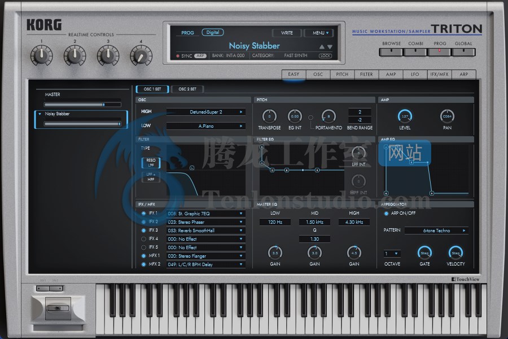Click the joystick controller

[x=58, y=308]
